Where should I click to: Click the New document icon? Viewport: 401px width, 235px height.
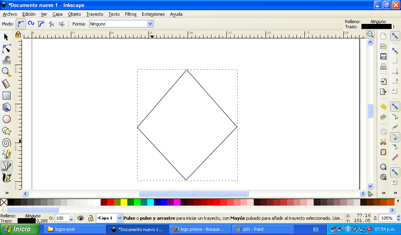[383, 36]
